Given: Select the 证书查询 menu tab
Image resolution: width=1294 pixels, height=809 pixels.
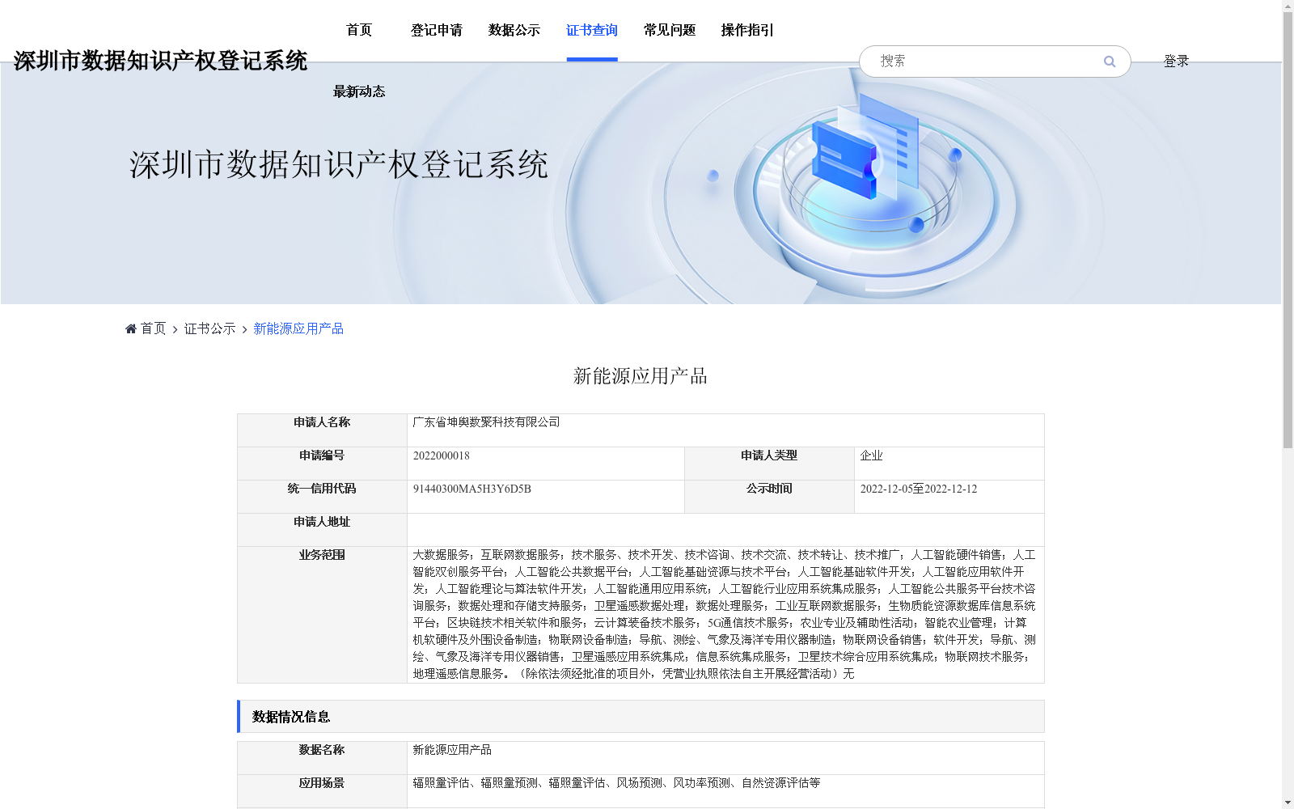Looking at the screenshot, I should [592, 30].
